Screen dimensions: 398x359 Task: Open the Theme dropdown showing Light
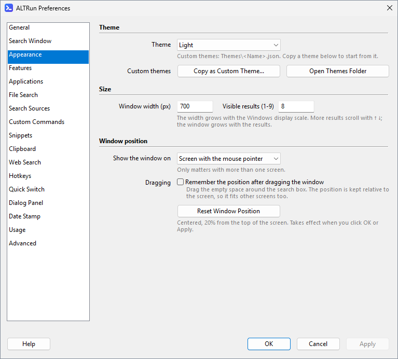point(228,45)
